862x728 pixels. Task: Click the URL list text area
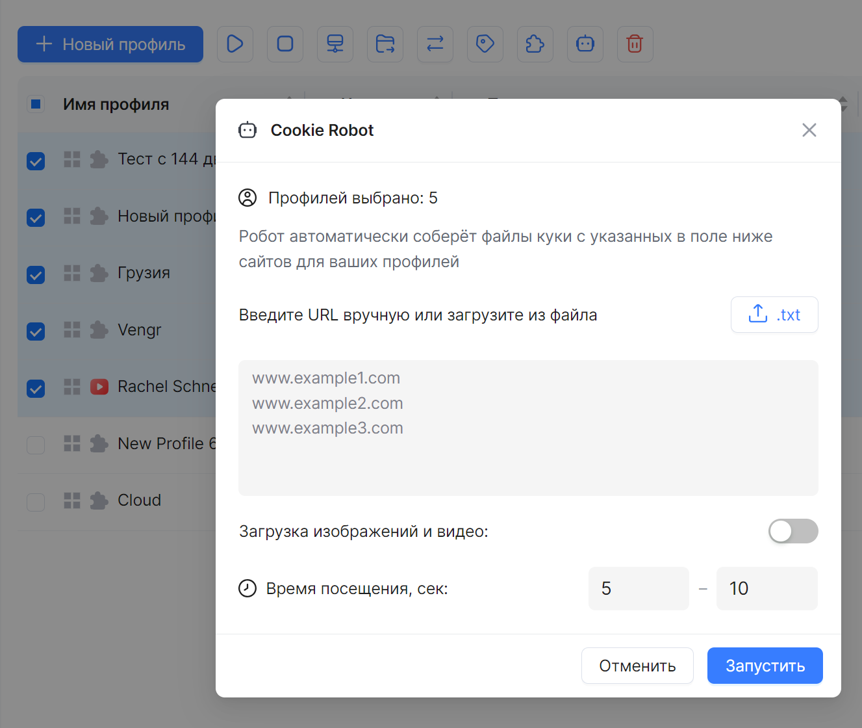point(527,428)
